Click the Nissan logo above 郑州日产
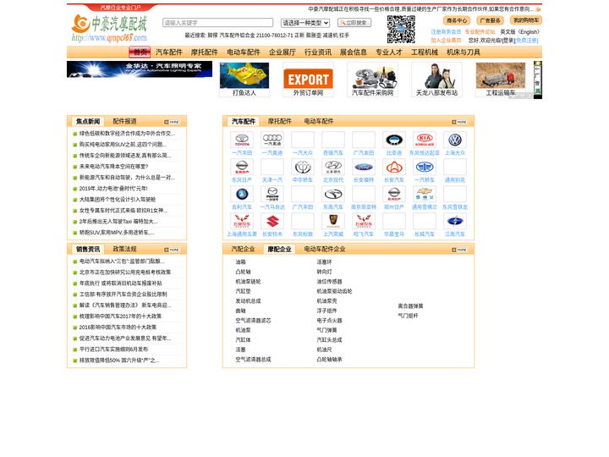The height and width of the screenshot is (457, 609). (x=394, y=195)
